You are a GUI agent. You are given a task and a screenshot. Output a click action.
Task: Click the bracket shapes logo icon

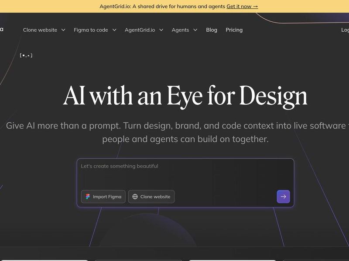26,56
